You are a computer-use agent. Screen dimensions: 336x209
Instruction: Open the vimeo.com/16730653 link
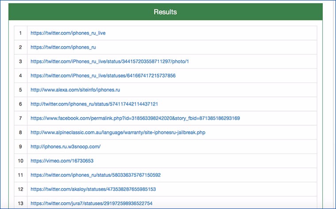click(62, 161)
